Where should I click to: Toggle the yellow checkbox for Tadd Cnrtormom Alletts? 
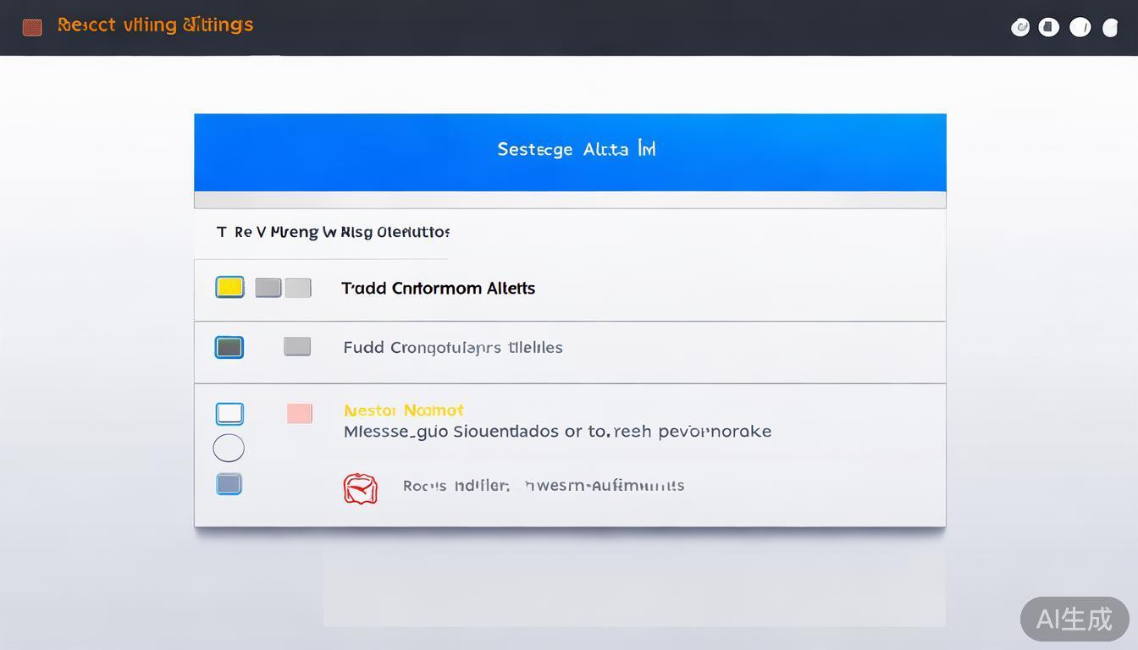[x=230, y=287]
